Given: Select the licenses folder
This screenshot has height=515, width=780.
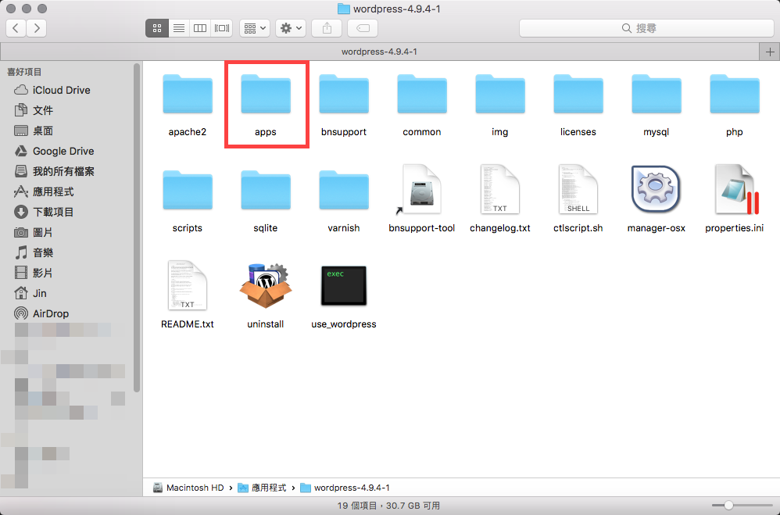Looking at the screenshot, I should 578,95.
